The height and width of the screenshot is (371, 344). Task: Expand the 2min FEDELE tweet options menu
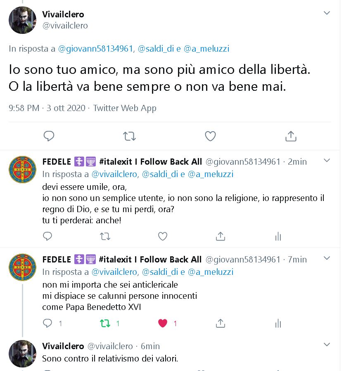tap(327, 161)
